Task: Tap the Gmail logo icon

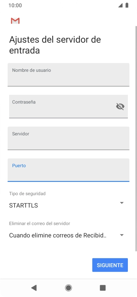Action: click(x=15, y=21)
